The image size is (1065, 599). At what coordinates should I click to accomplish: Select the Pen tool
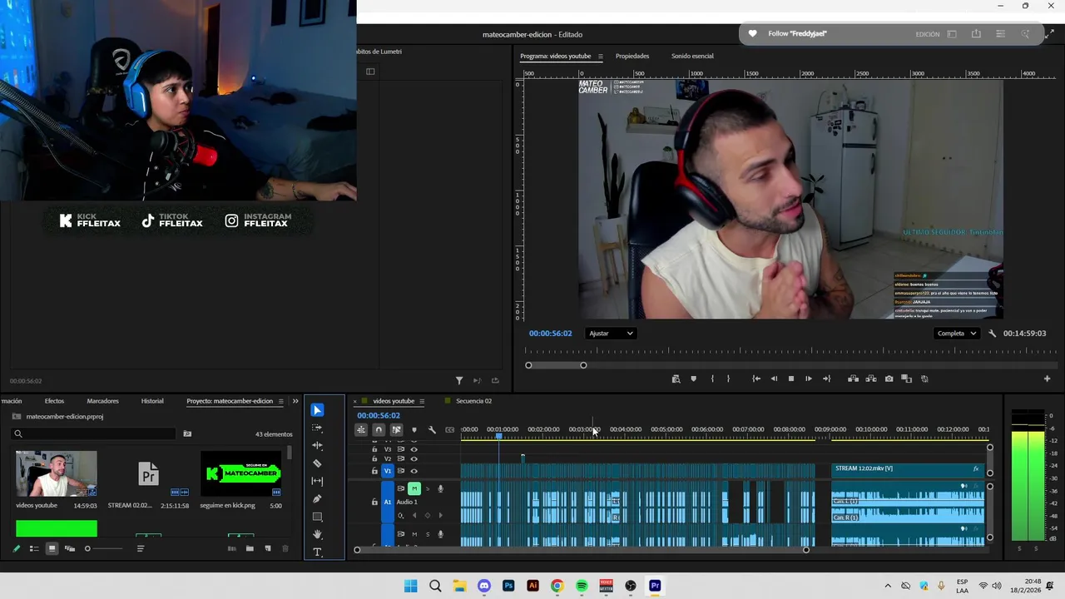(317, 499)
